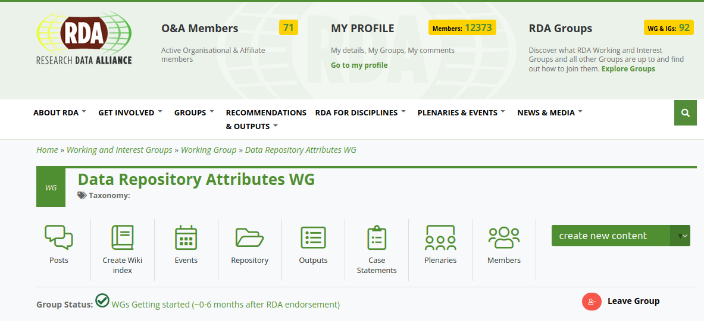704x323 pixels.
Task: Expand RDA for Disciplines menu
Action: pos(361,112)
